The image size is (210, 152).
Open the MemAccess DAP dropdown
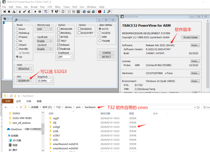pos(44,29)
